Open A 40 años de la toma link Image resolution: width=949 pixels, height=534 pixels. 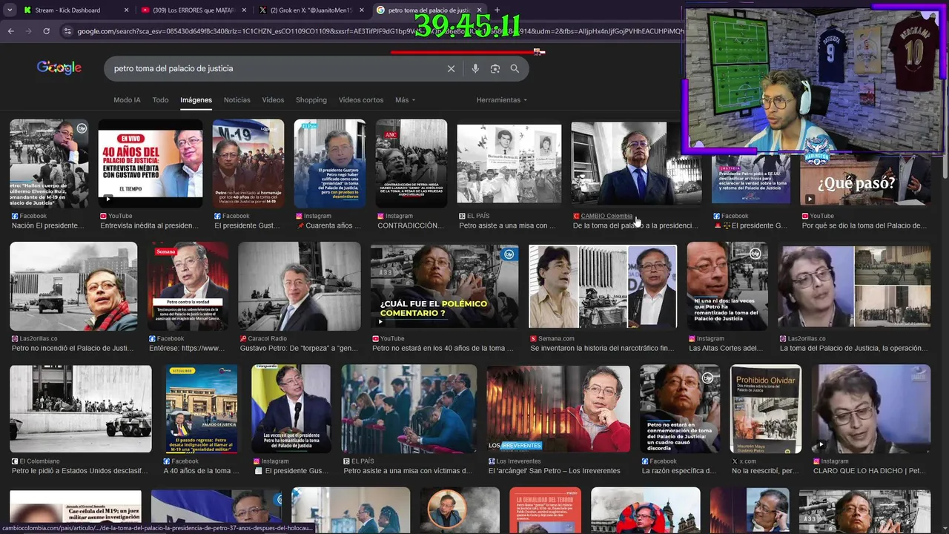click(201, 470)
